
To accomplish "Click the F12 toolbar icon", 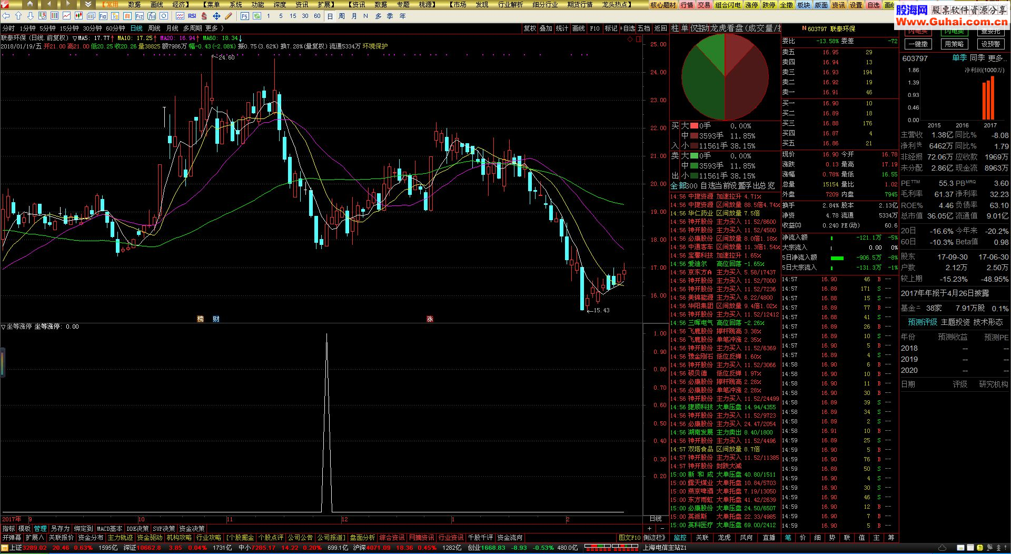I will point(139,16).
